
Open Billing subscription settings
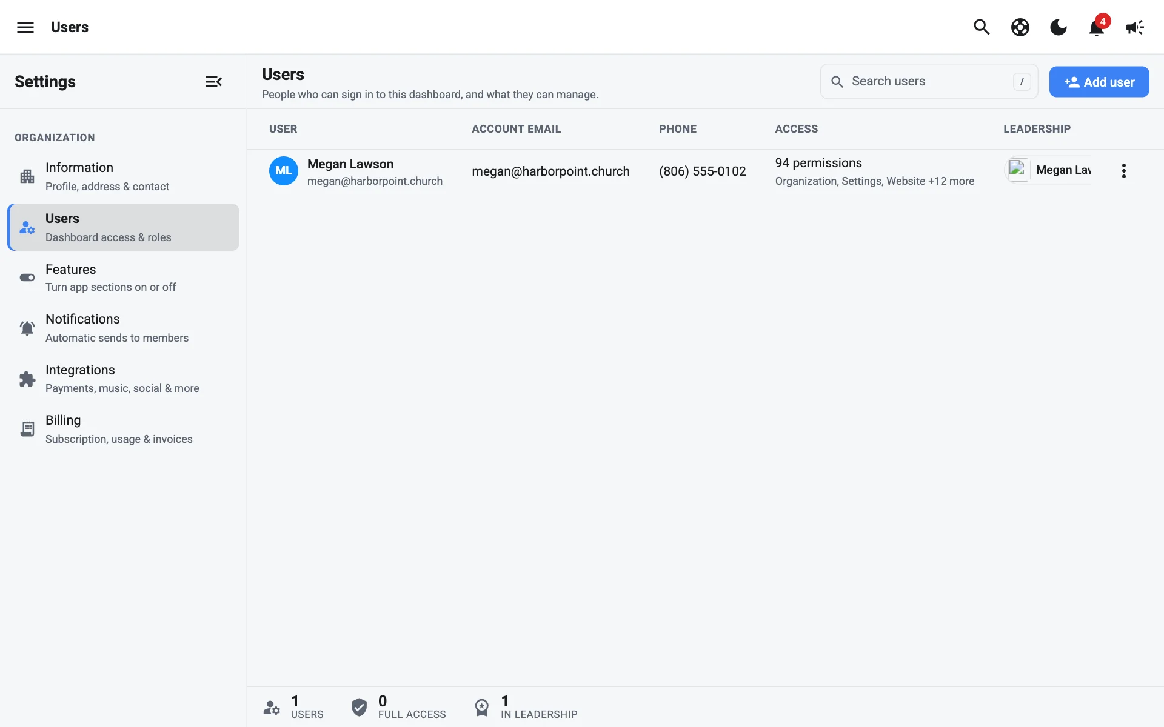(x=123, y=429)
